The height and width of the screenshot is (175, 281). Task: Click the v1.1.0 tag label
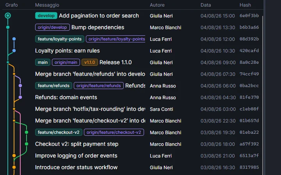(90, 62)
